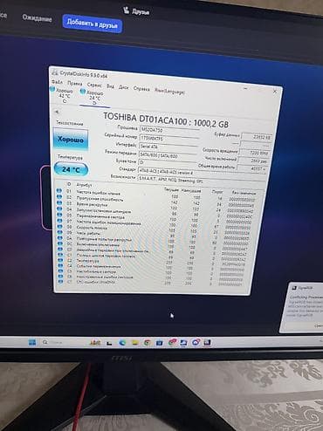This screenshot has height=431, width=323.
Task: Click status icon of attribute 0C row
Action: [x=60, y=243]
